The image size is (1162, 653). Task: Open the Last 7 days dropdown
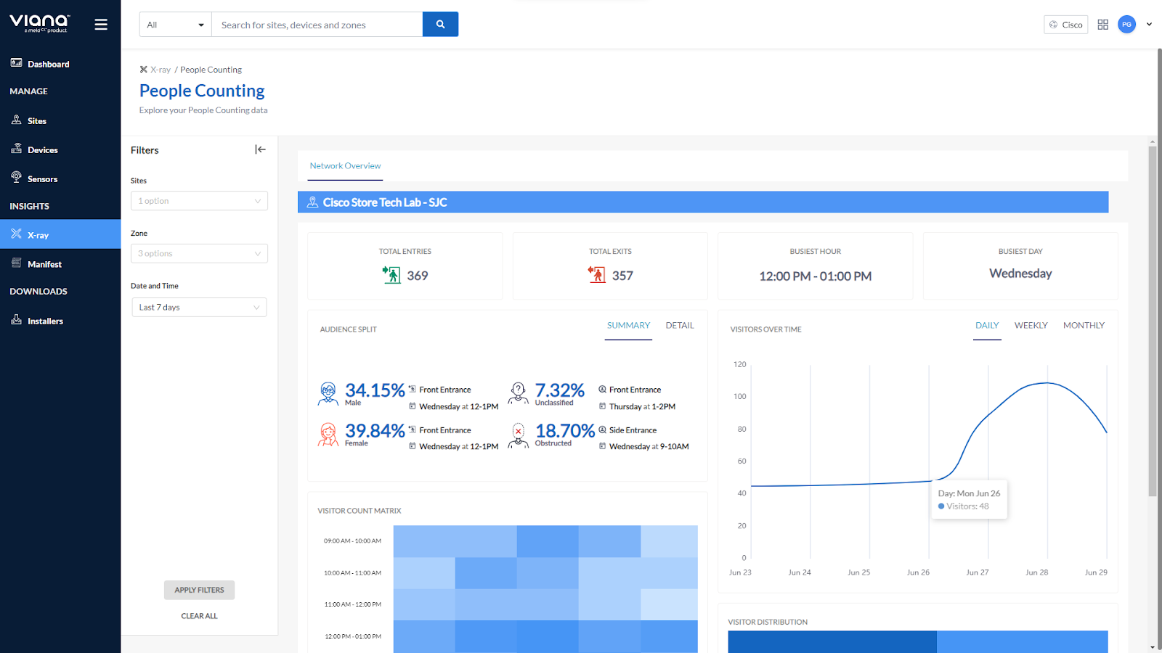[x=199, y=308]
